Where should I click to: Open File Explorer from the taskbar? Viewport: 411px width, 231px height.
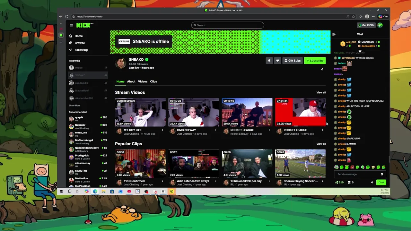(x=103, y=192)
